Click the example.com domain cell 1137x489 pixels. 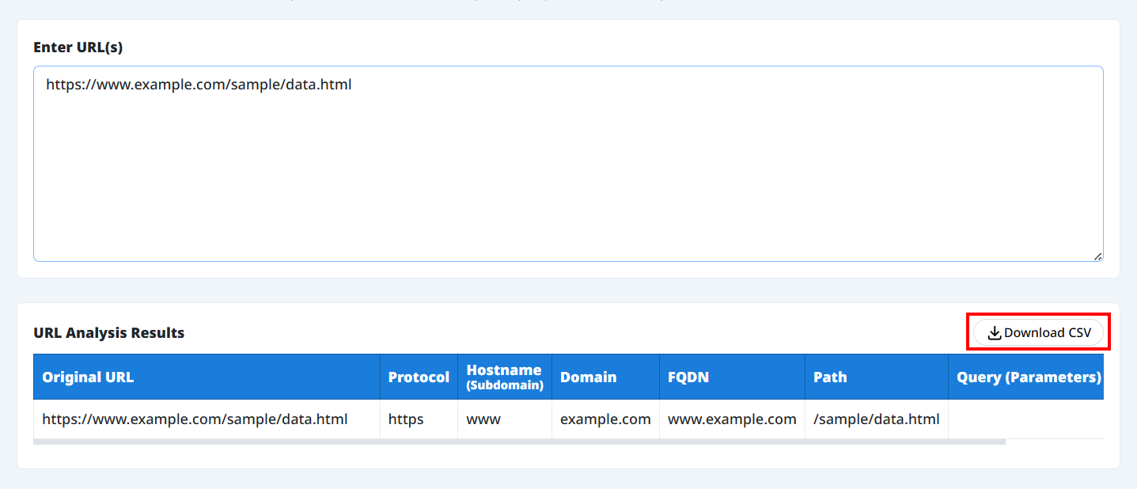605,419
